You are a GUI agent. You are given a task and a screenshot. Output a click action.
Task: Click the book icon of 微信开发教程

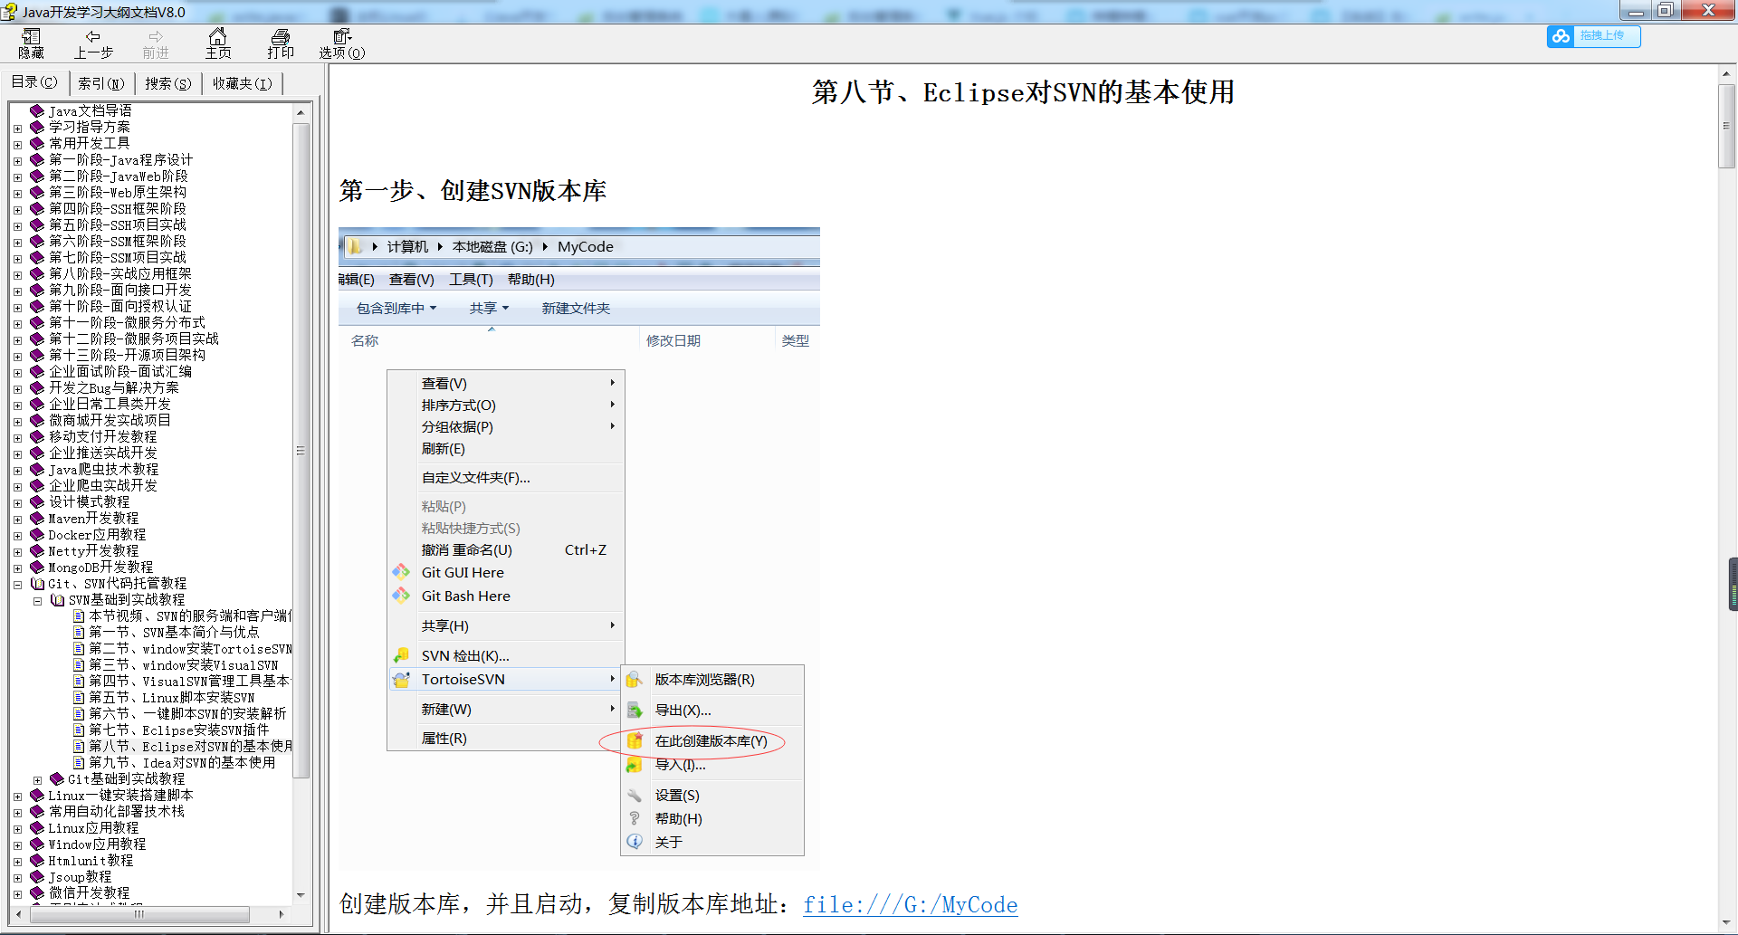coord(37,893)
